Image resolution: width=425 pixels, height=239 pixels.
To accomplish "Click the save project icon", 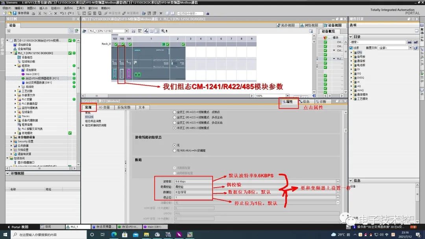I will (15, 13).
